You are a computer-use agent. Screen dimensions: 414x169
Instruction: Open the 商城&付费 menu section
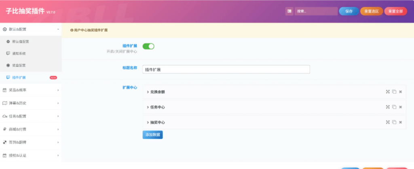31,129
